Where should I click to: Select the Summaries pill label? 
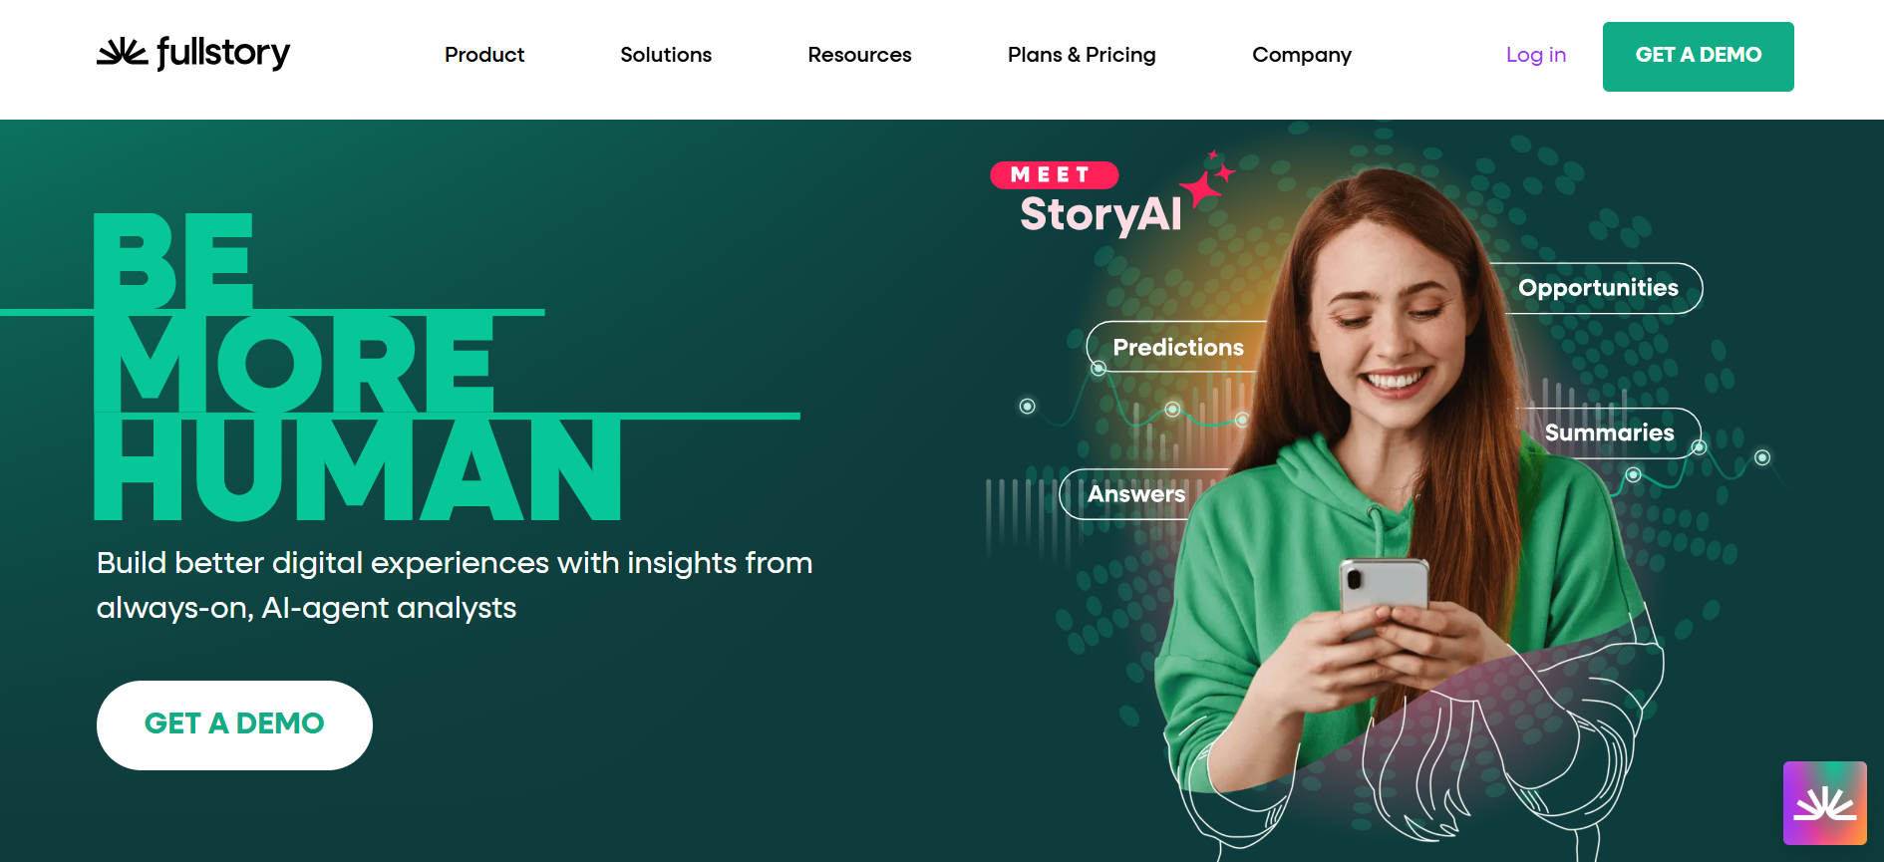pyautogui.click(x=1609, y=432)
